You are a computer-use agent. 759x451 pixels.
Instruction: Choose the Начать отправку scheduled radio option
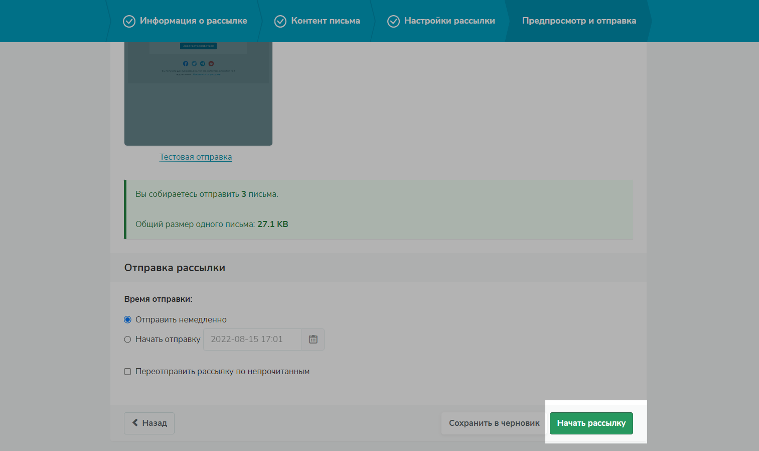point(127,340)
